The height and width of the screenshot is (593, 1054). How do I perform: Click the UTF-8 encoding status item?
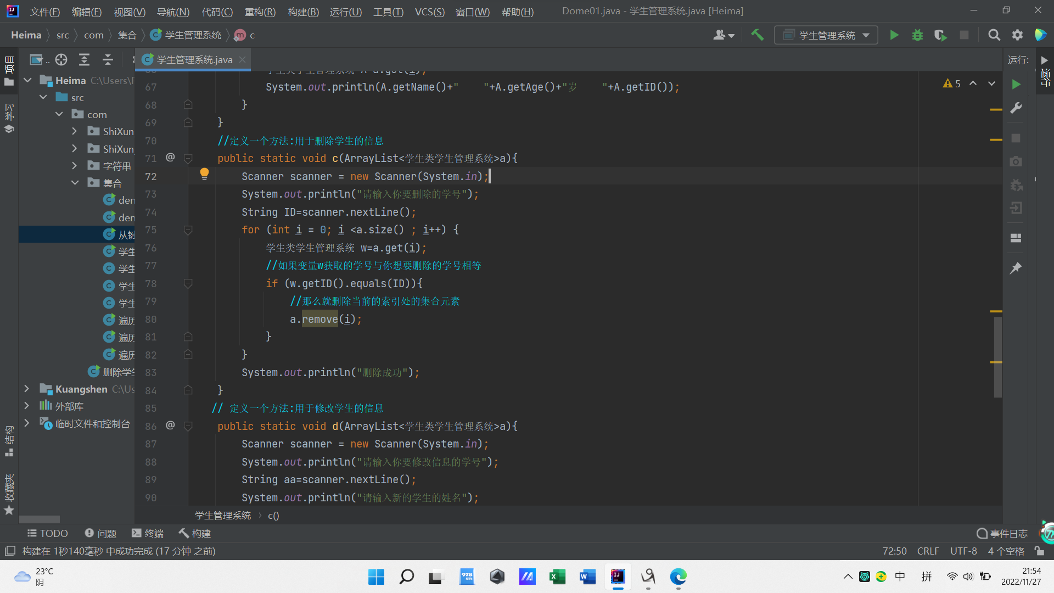[963, 551]
